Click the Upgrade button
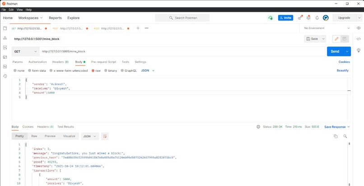 344,18
